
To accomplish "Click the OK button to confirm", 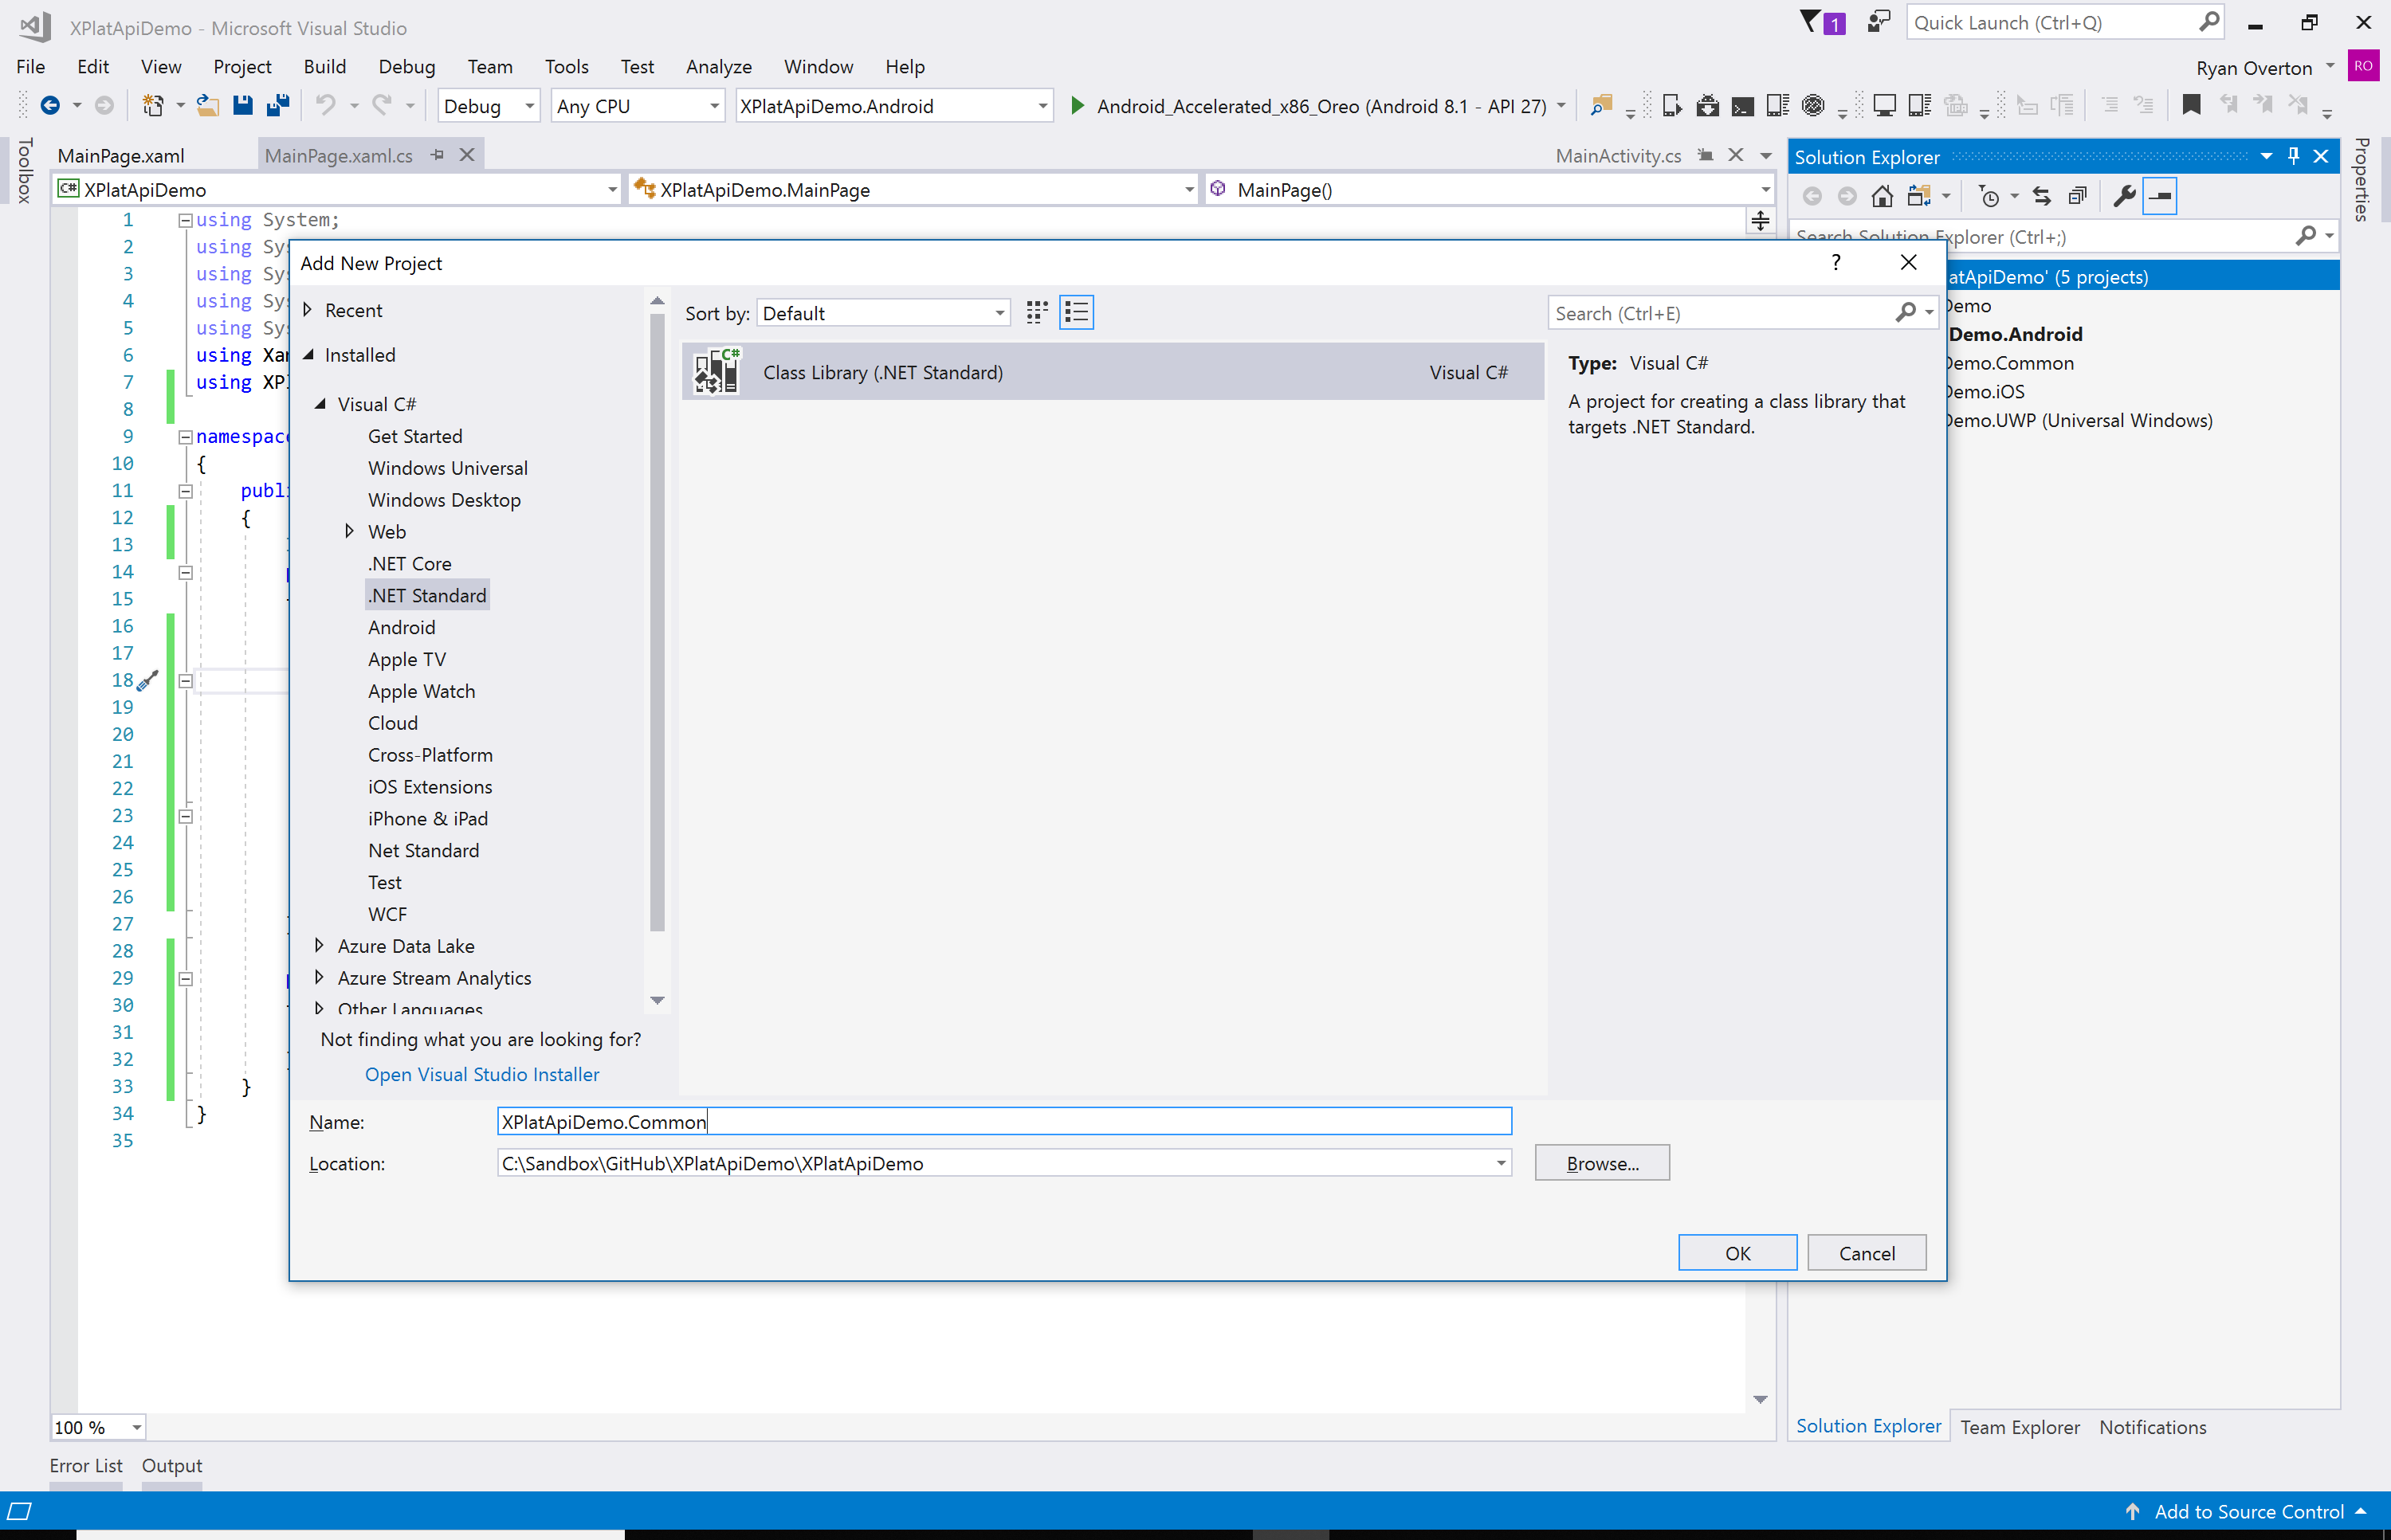I will tap(1737, 1251).
